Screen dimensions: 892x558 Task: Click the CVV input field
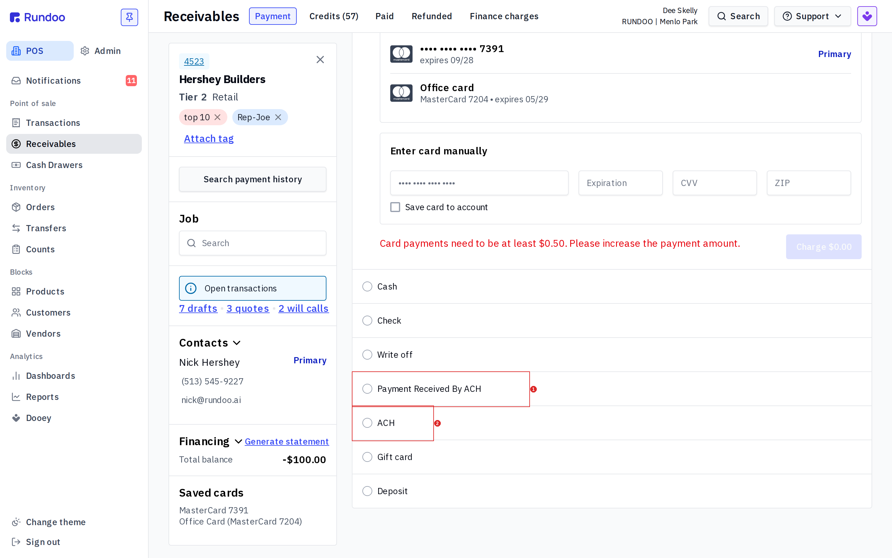(714, 183)
